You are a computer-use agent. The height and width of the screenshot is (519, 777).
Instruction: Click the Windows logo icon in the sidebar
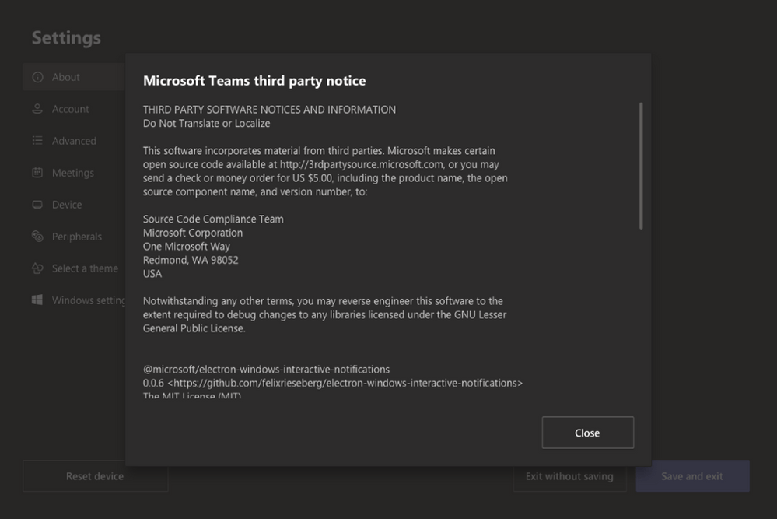click(x=37, y=300)
